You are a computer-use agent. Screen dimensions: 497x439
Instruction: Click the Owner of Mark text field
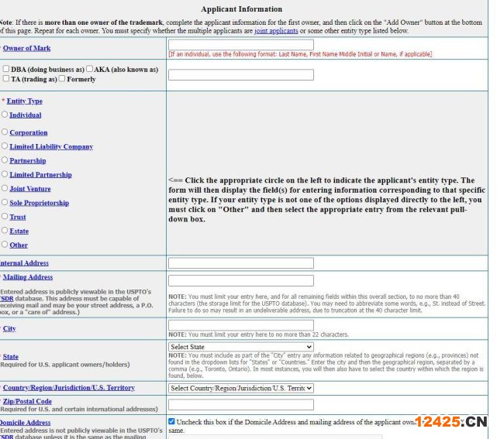click(240, 46)
